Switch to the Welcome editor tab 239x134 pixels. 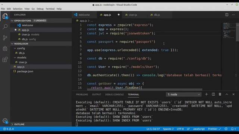[84, 15]
